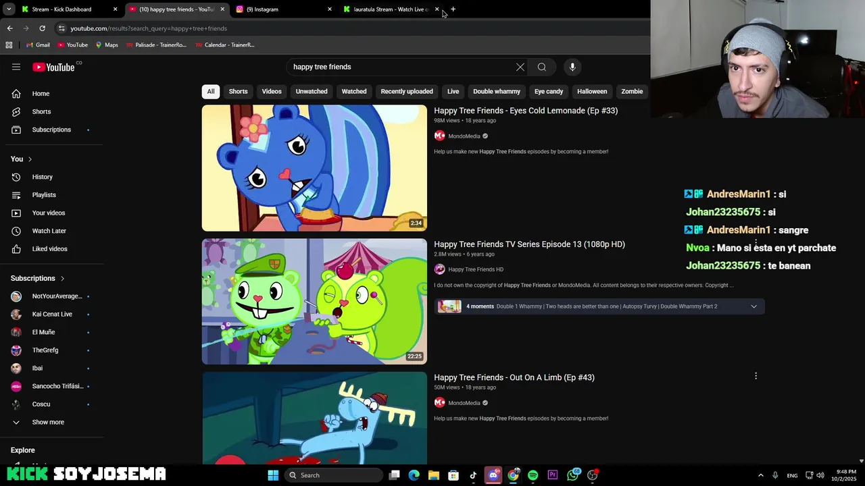Screen dimensions: 865x486
Task: Switch to the Instagram browser tab
Action: (x=282, y=9)
